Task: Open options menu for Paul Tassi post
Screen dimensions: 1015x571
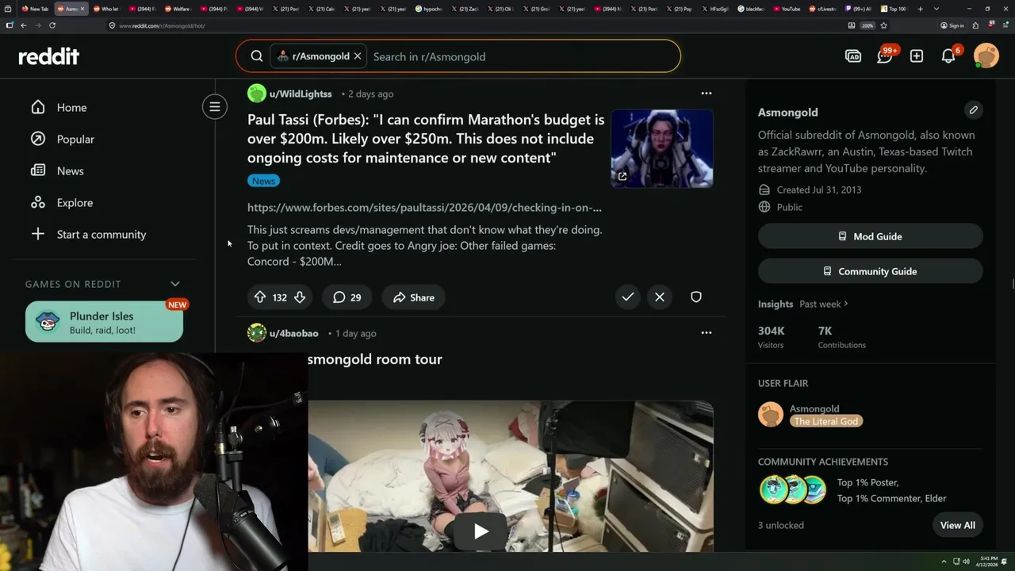Action: [706, 94]
